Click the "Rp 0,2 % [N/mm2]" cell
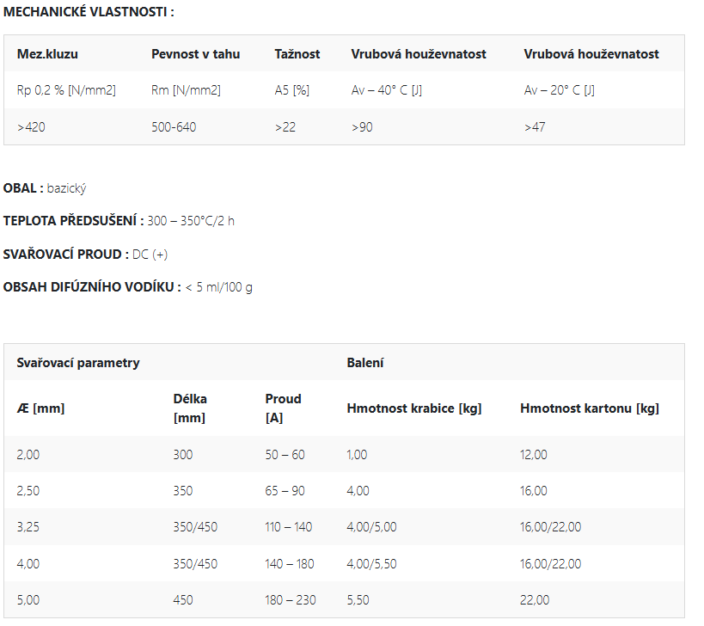 (66, 90)
